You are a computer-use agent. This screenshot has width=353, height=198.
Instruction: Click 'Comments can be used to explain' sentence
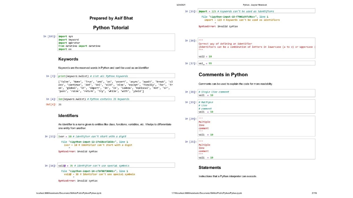point(235,84)
